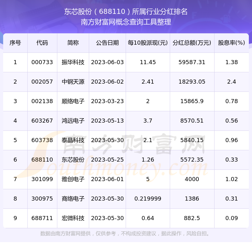Click the date 2023-06-03

pyautogui.click(x=107, y=62)
